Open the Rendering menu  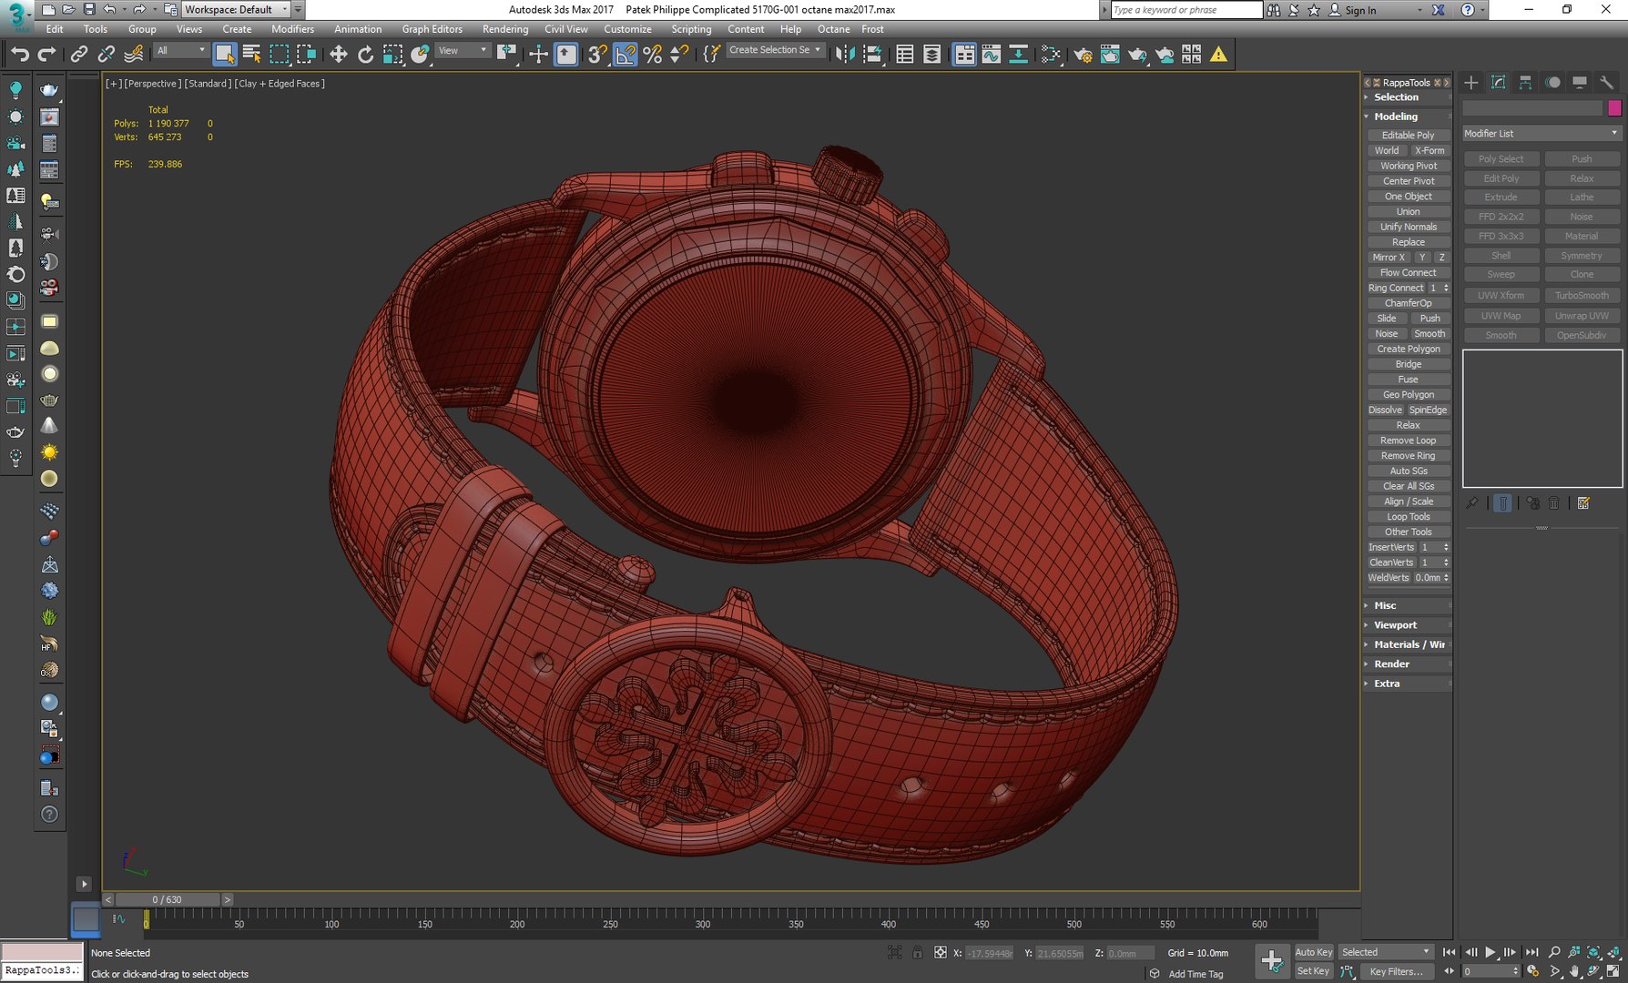click(x=504, y=29)
